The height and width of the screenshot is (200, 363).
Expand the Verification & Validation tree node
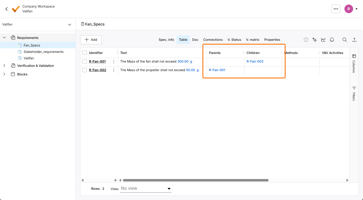tap(4, 66)
